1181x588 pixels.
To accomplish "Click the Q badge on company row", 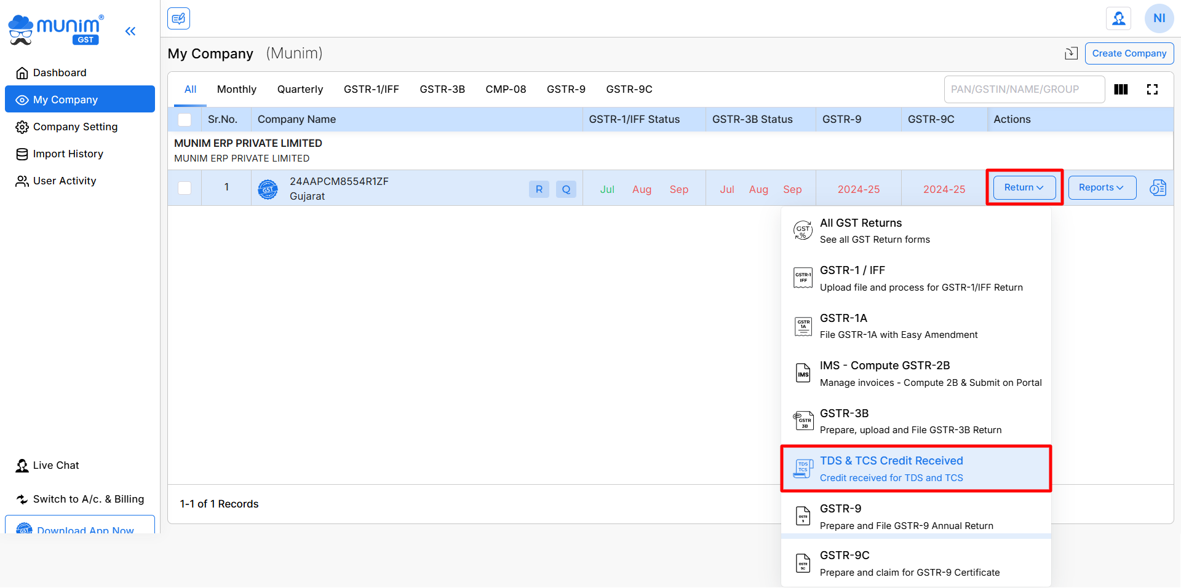I will (x=566, y=189).
